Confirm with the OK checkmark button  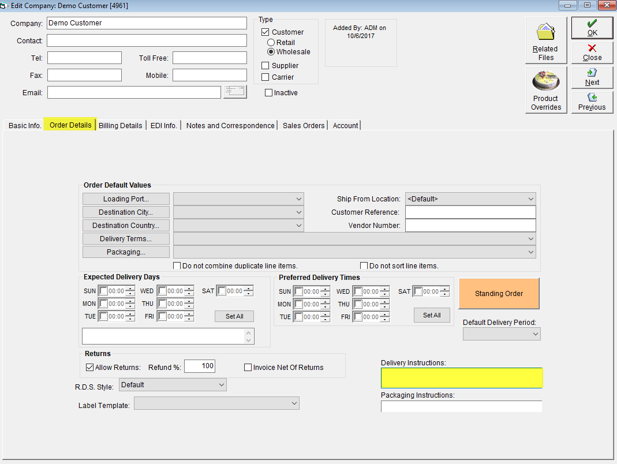pos(592,28)
